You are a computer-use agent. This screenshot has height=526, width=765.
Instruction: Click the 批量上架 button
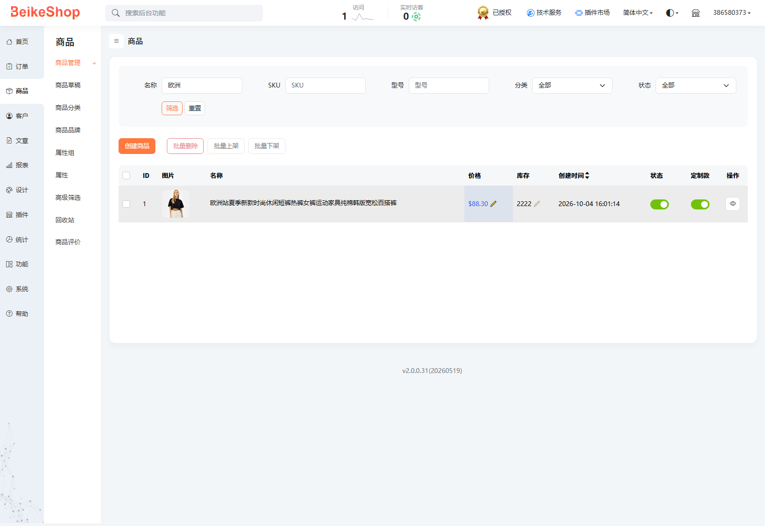coord(226,146)
